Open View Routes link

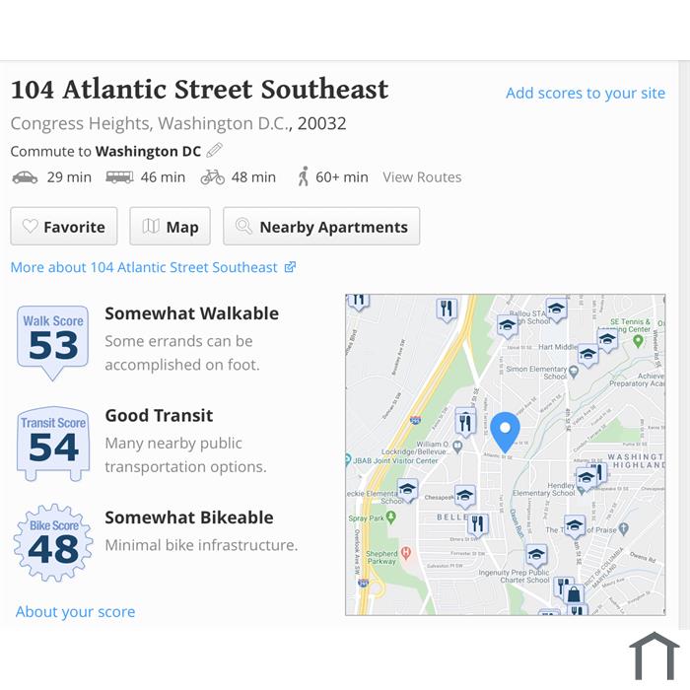point(422,176)
